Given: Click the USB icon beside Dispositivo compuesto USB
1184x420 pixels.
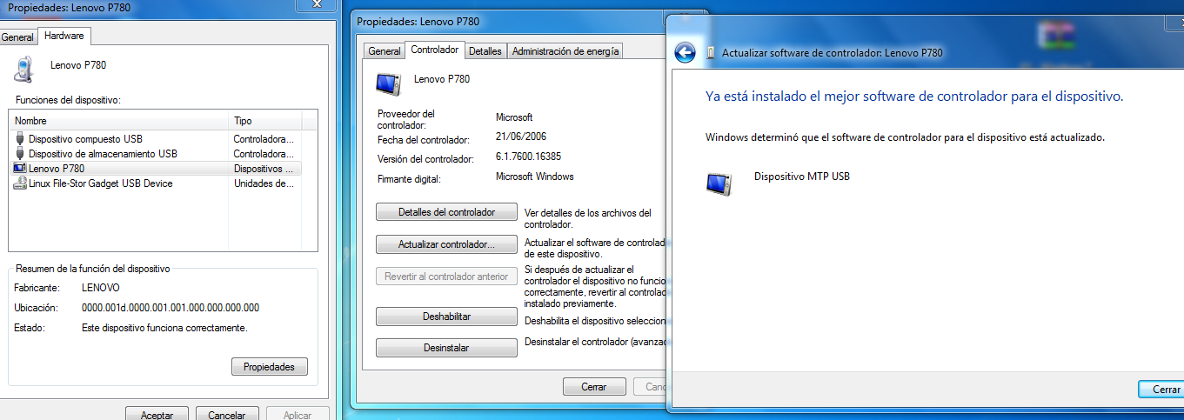Looking at the screenshot, I should 21,139.
